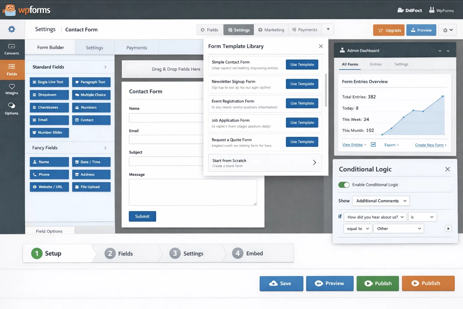Add the Number Slider field
Image resolution: width=463 pixels, height=309 pixels.
coord(49,133)
